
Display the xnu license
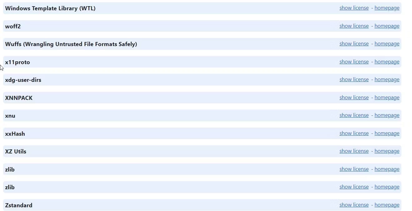[x=354, y=115]
